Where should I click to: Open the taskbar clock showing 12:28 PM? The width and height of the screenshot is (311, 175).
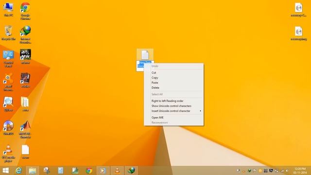point(300,171)
